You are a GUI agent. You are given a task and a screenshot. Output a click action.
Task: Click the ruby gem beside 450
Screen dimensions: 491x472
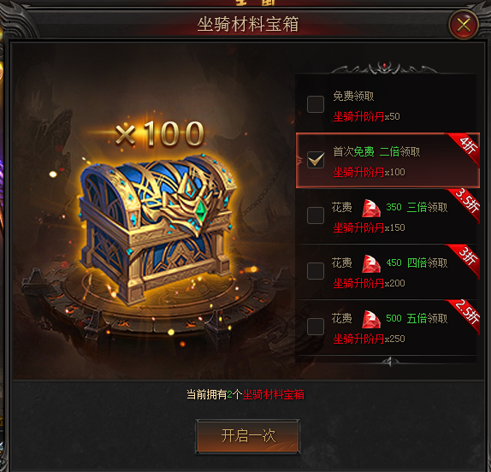pyautogui.click(x=371, y=264)
